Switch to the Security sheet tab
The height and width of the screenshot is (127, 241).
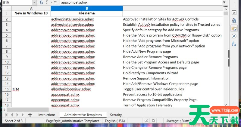[116, 115]
